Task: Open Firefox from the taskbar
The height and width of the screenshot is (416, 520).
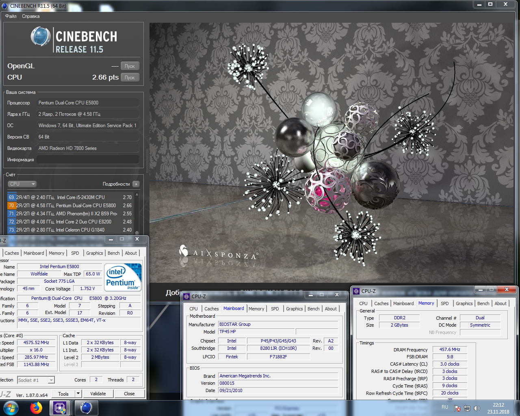Action: point(36,408)
